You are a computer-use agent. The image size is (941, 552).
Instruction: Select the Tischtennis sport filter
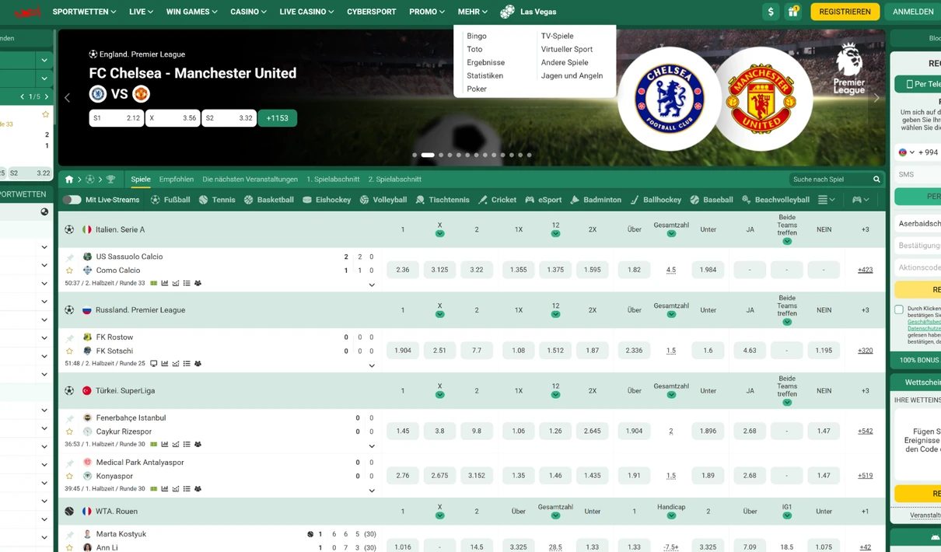pos(443,200)
